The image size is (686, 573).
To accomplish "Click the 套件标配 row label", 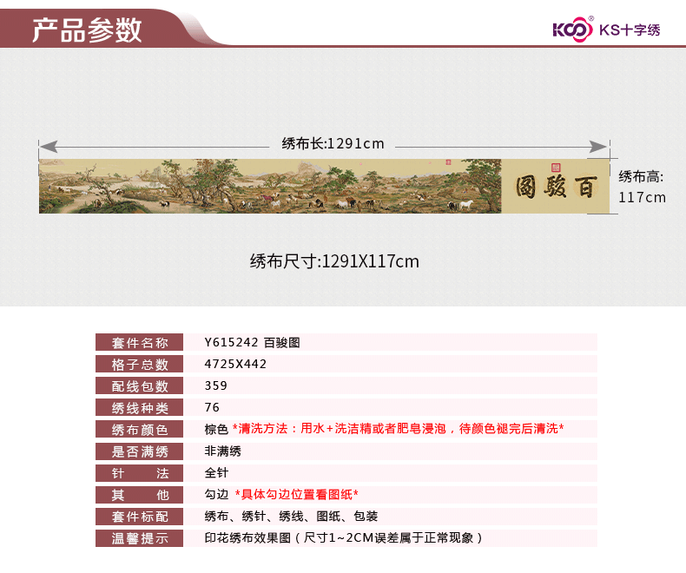I will click(x=140, y=517).
